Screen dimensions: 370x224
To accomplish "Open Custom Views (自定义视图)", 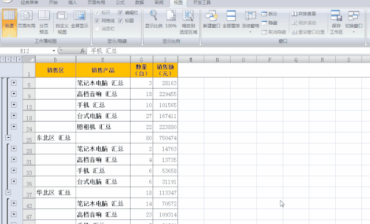I will tap(62, 23).
